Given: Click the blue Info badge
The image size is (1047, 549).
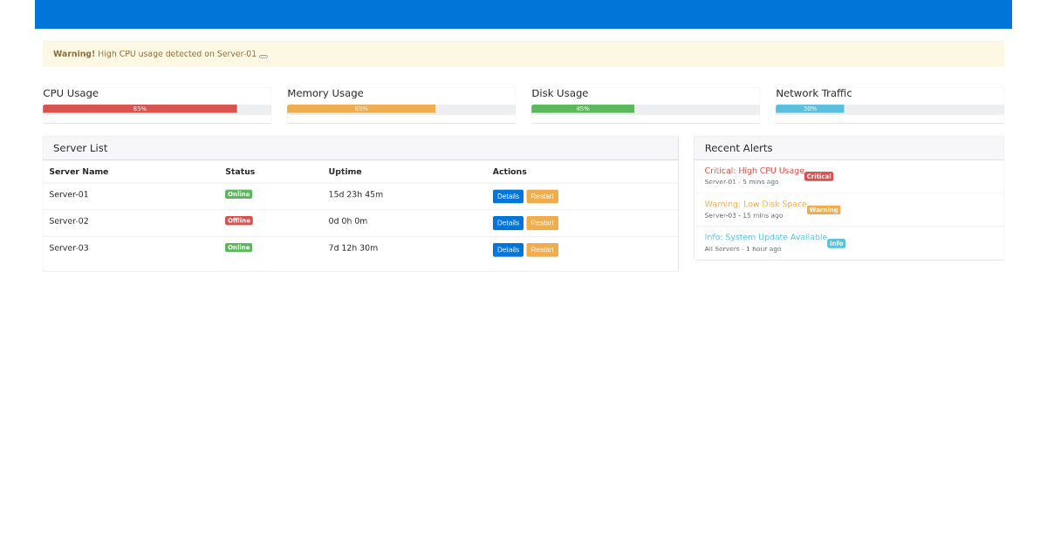Looking at the screenshot, I should [x=836, y=243].
